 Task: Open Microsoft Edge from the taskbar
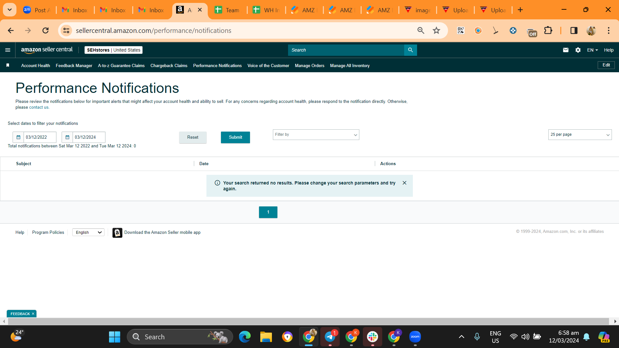(x=245, y=337)
